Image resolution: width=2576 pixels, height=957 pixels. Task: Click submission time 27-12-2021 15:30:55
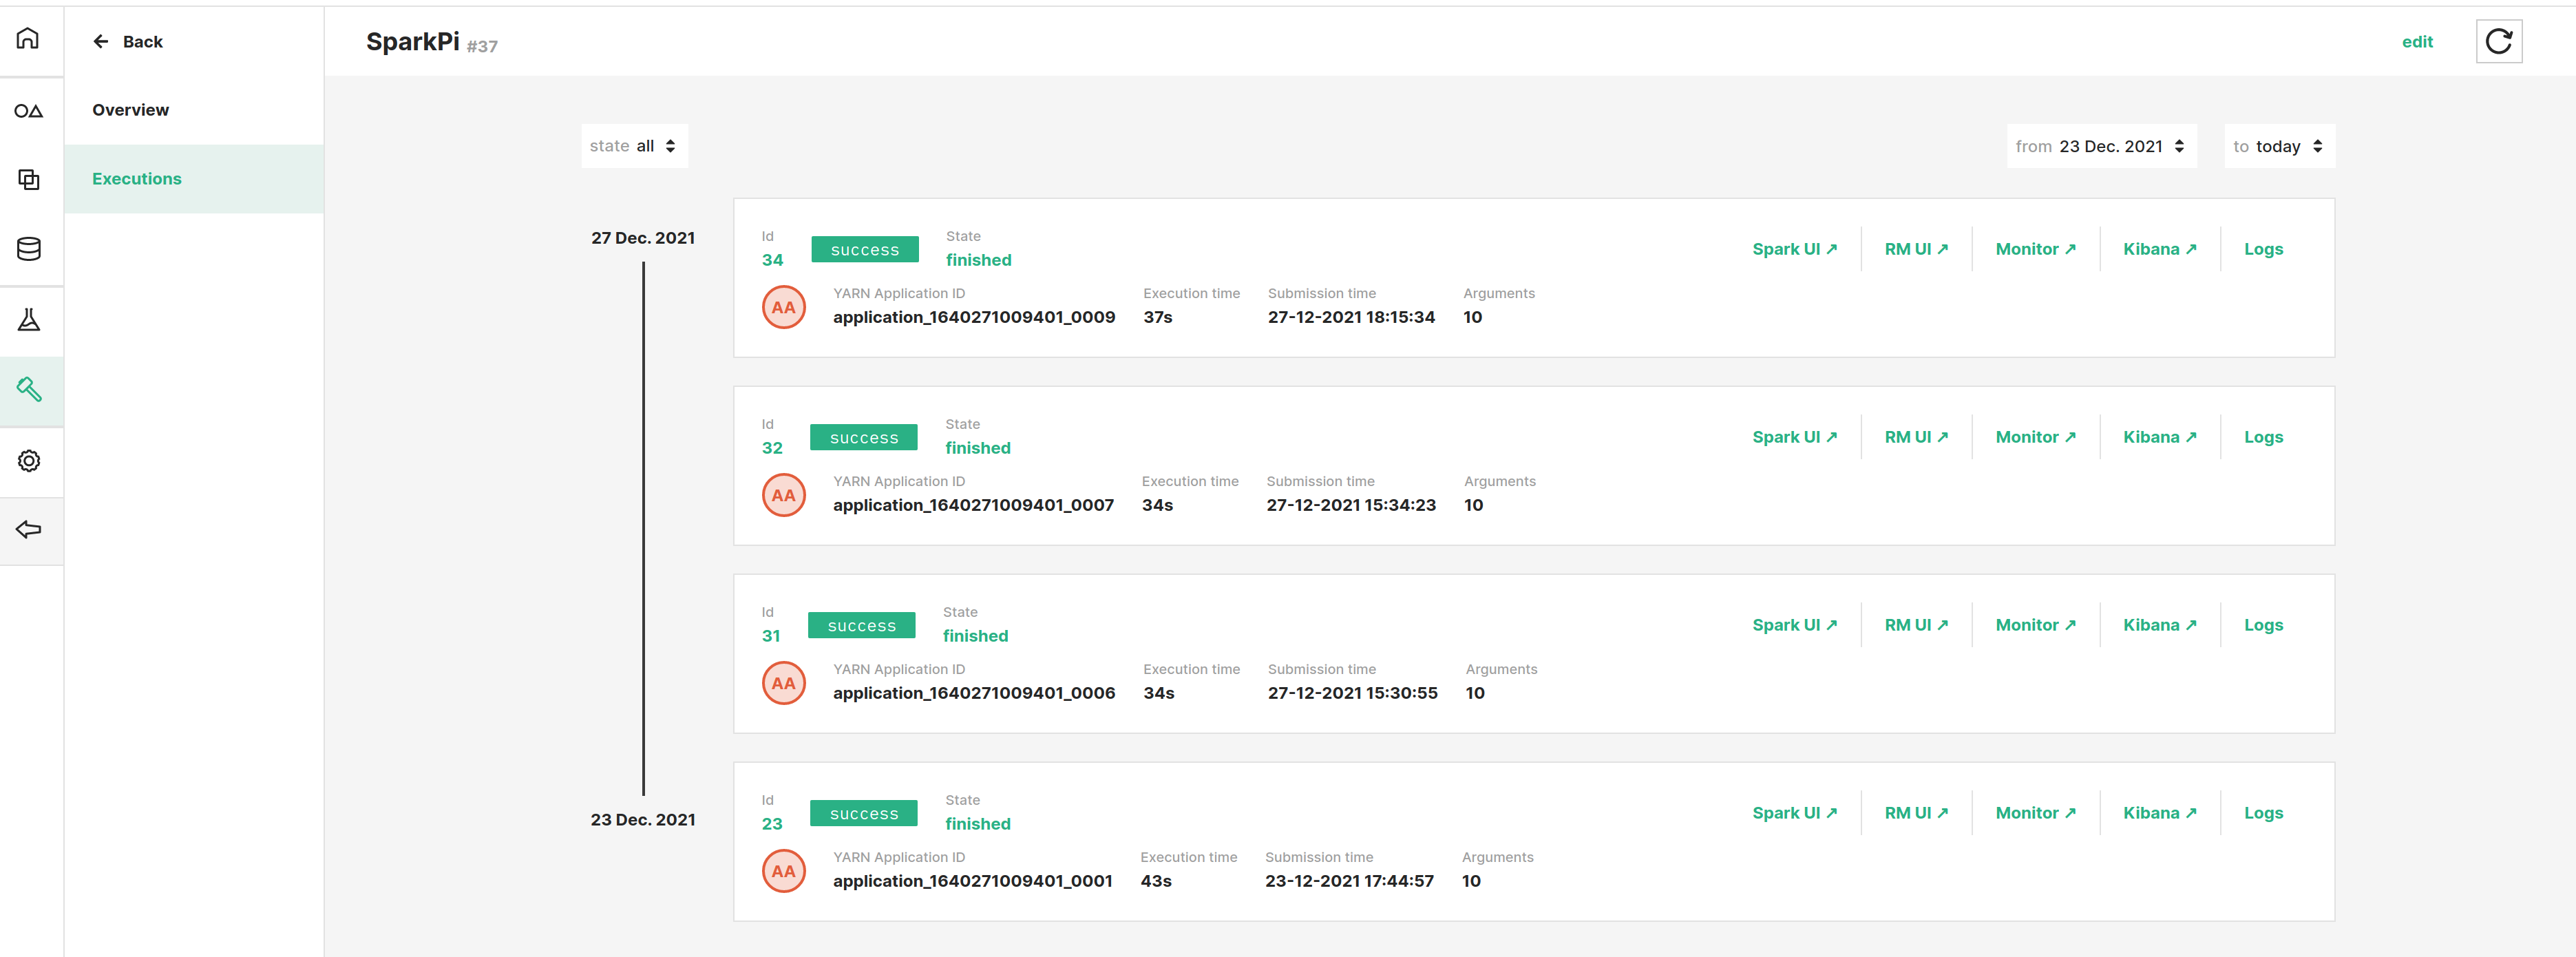click(1352, 693)
